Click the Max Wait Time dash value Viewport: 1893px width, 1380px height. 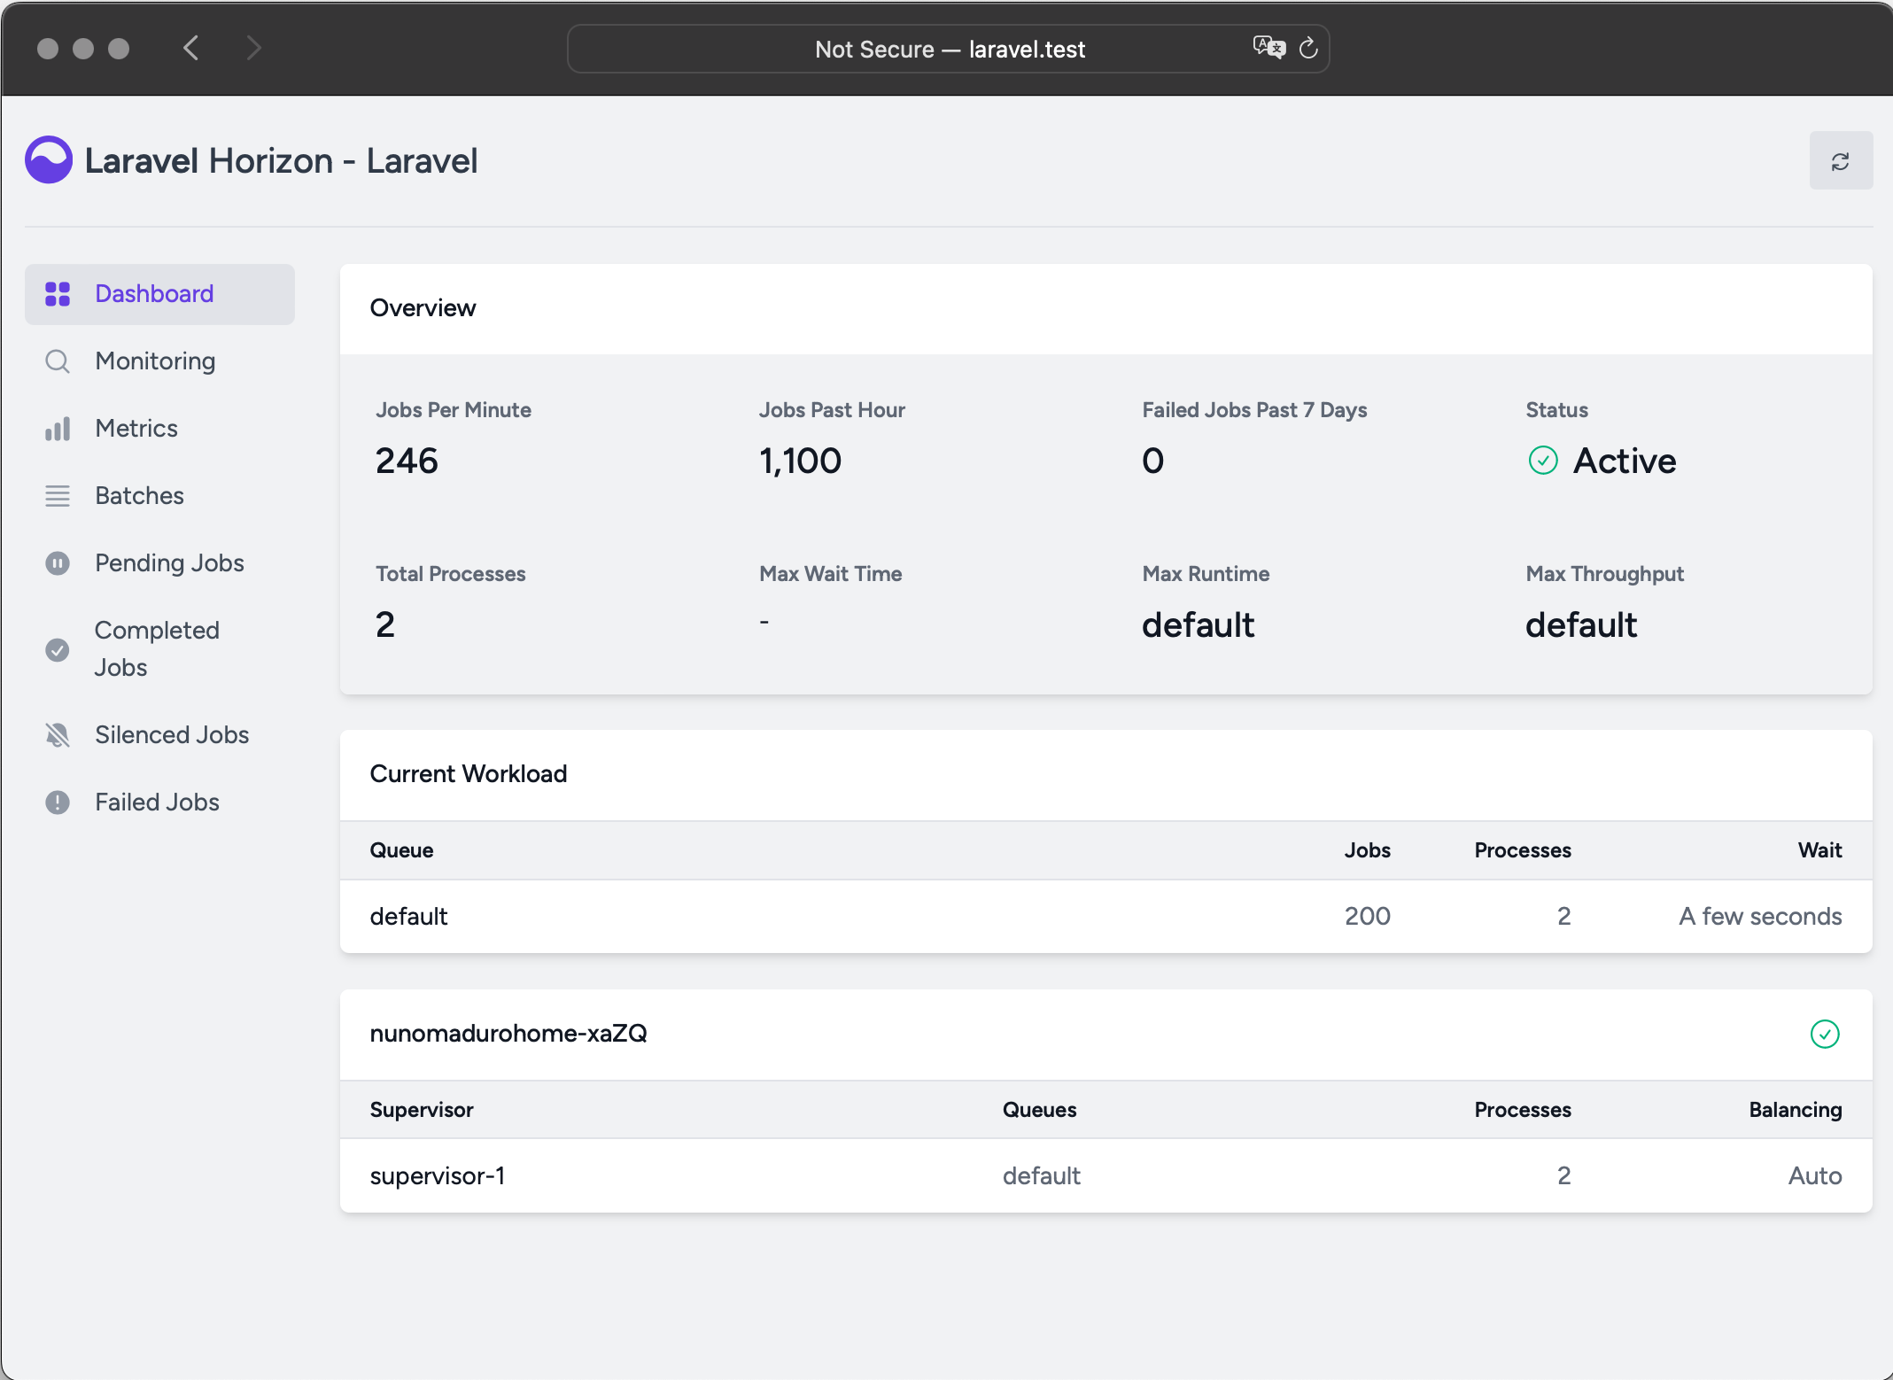pos(764,623)
